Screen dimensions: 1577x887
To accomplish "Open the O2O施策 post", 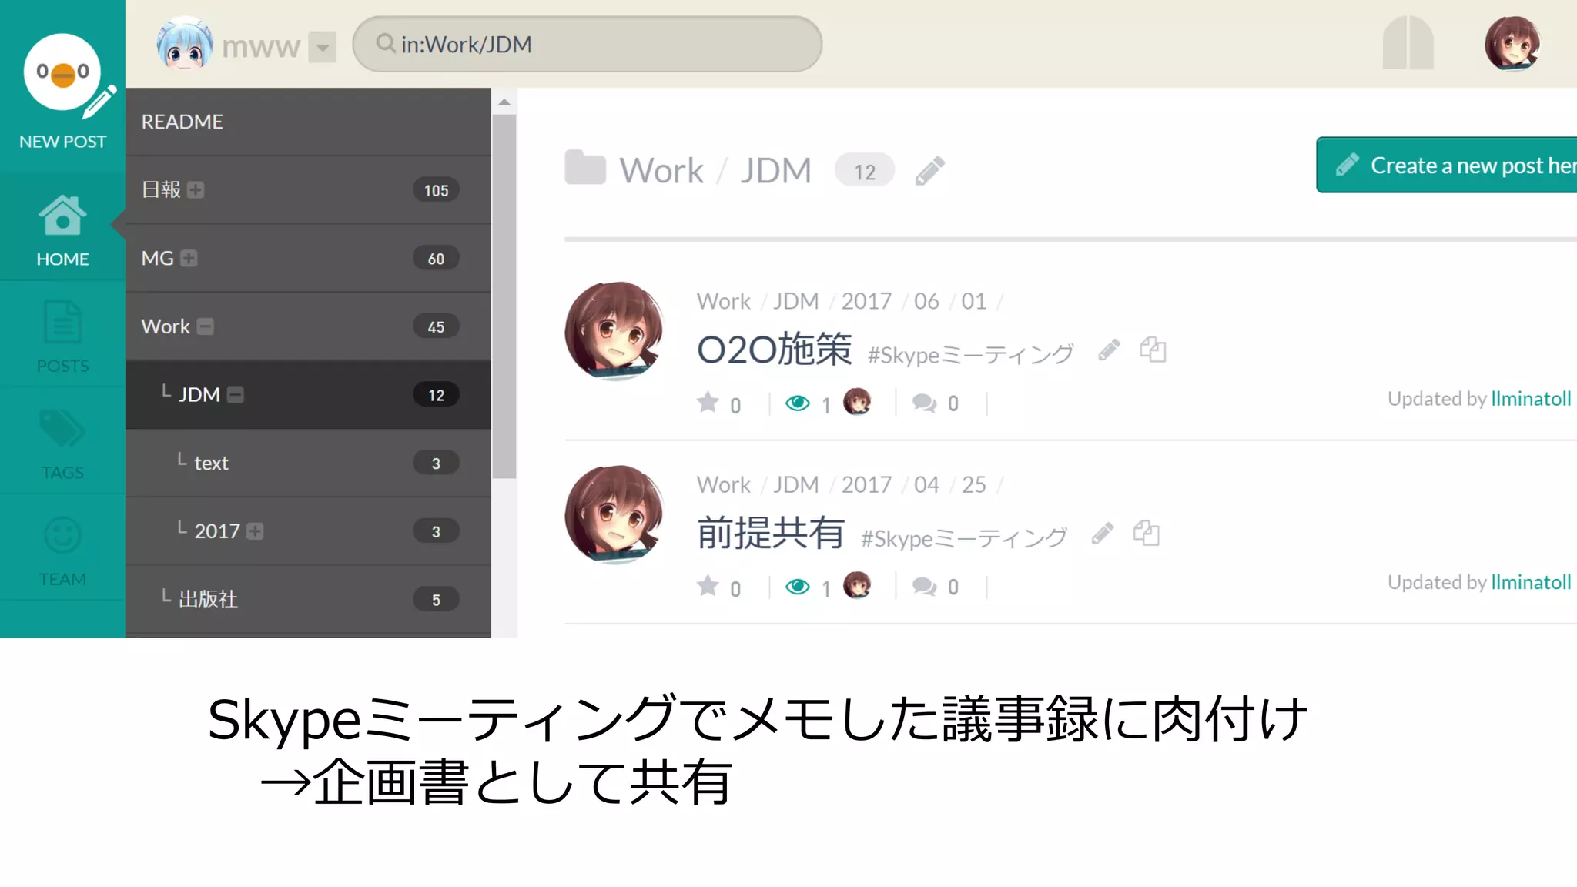I will [x=774, y=350].
